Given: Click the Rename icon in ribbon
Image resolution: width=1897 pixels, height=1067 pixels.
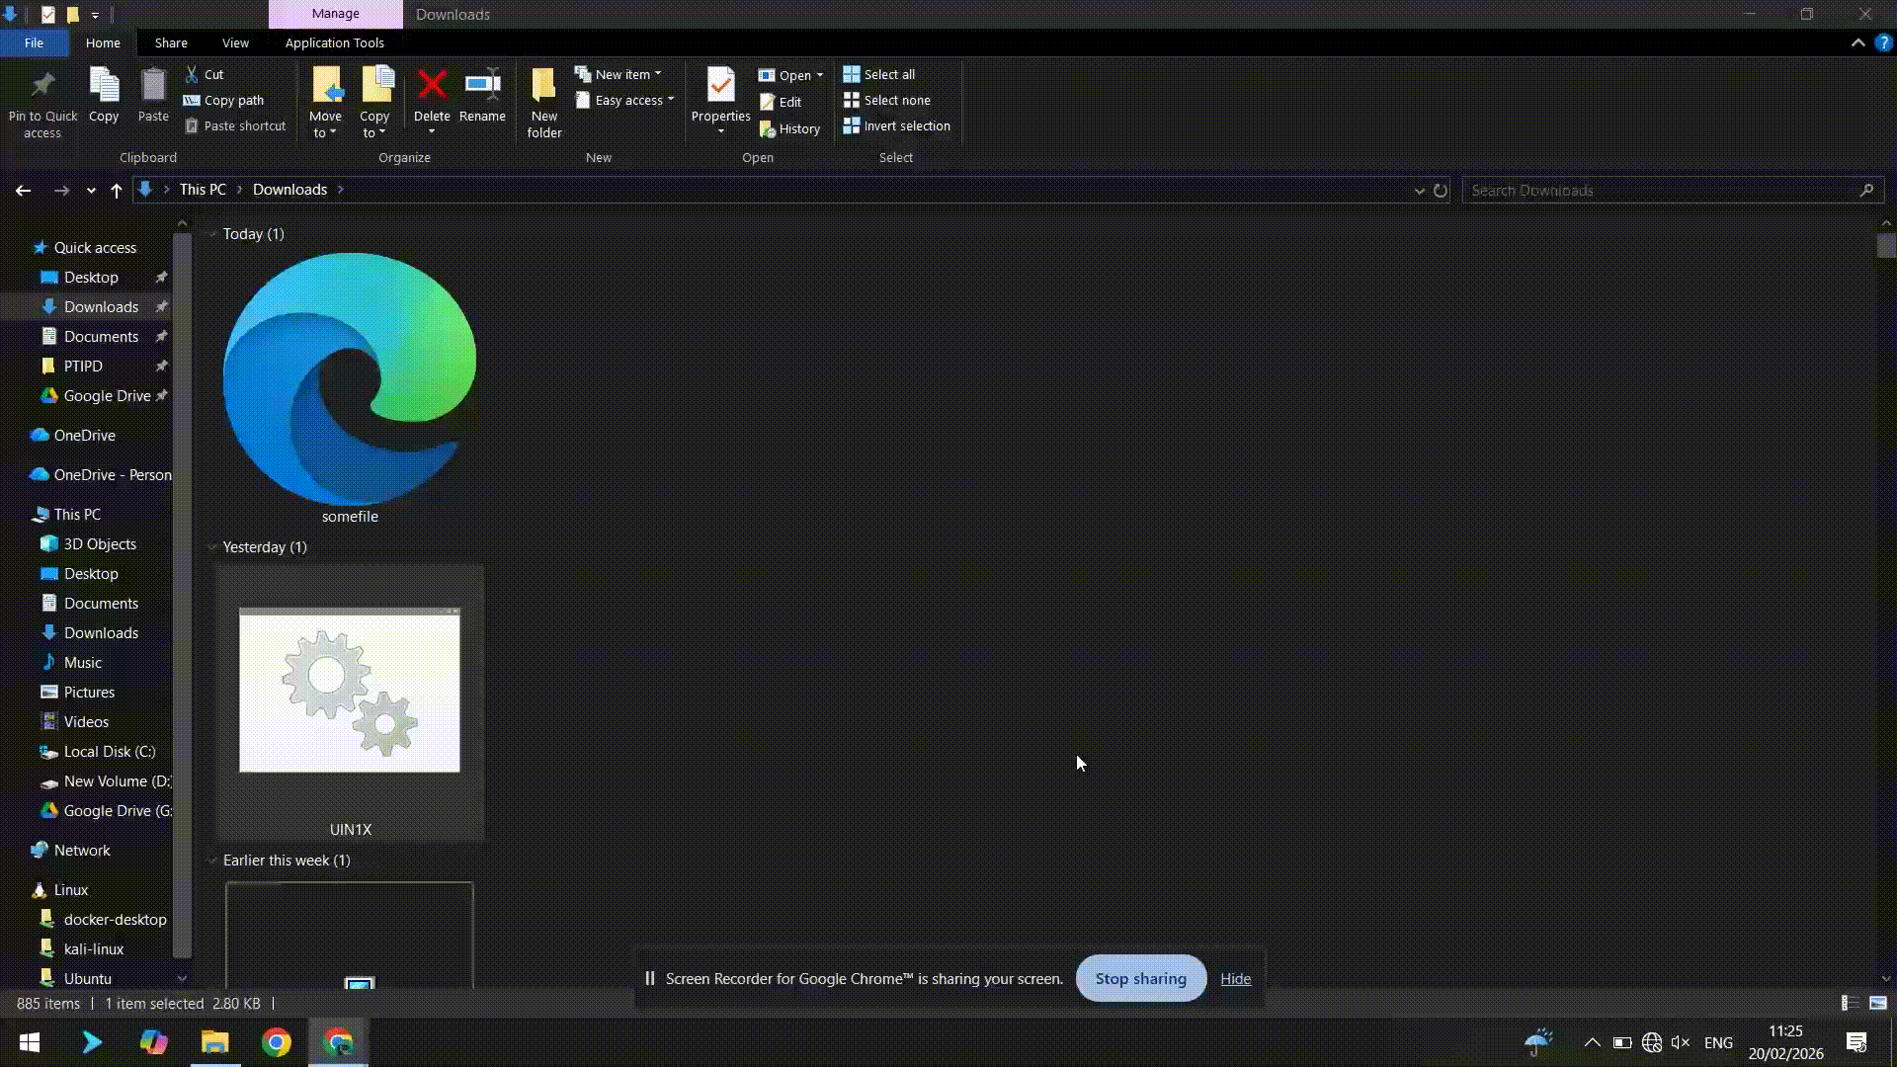Looking at the screenshot, I should point(482,85).
